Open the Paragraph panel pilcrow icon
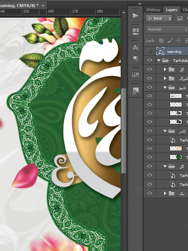 (136, 58)
